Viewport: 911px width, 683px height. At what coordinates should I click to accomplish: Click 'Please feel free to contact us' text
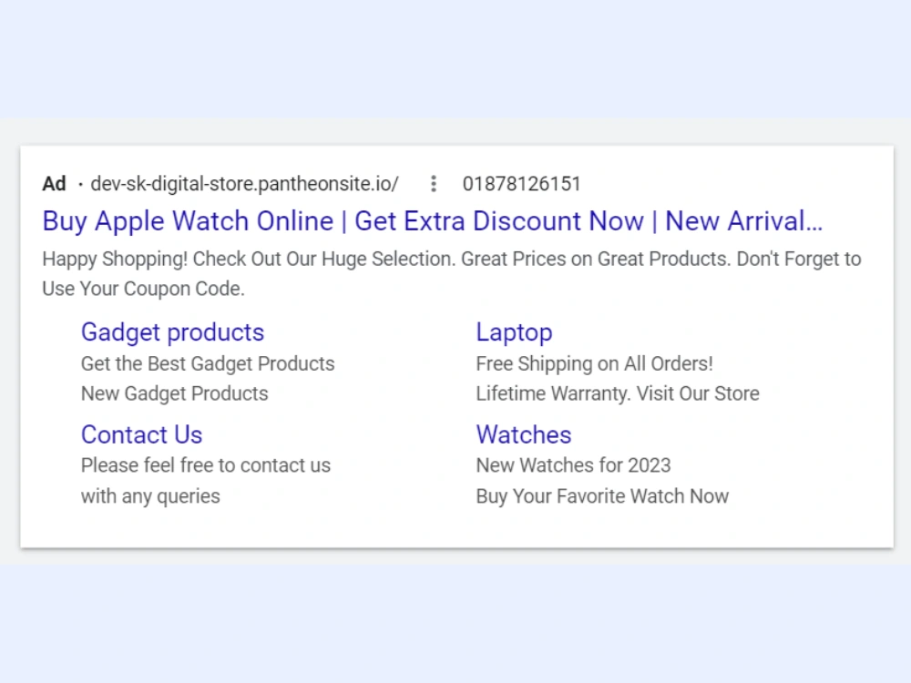coord(206,465)
